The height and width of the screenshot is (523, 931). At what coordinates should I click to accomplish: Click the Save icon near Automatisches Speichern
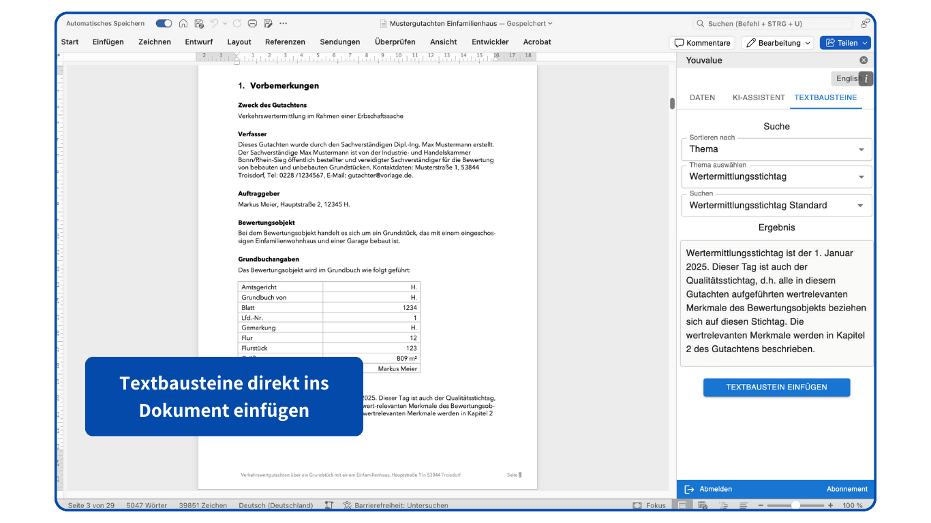pyautogui.click(x=199, y=22)
